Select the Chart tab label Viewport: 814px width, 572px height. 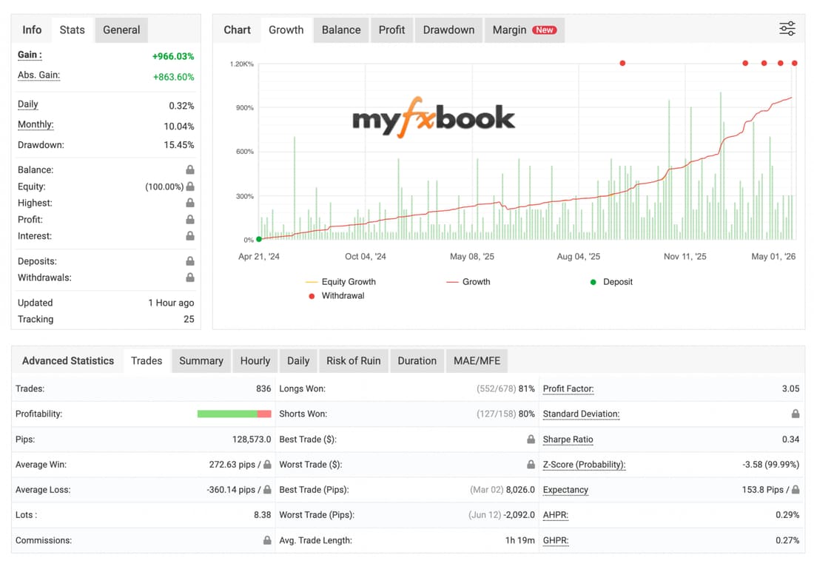click(238, 30)
